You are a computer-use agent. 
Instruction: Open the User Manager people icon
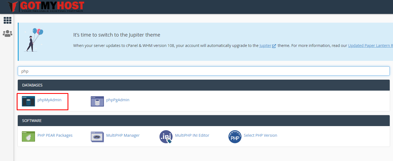7,34
